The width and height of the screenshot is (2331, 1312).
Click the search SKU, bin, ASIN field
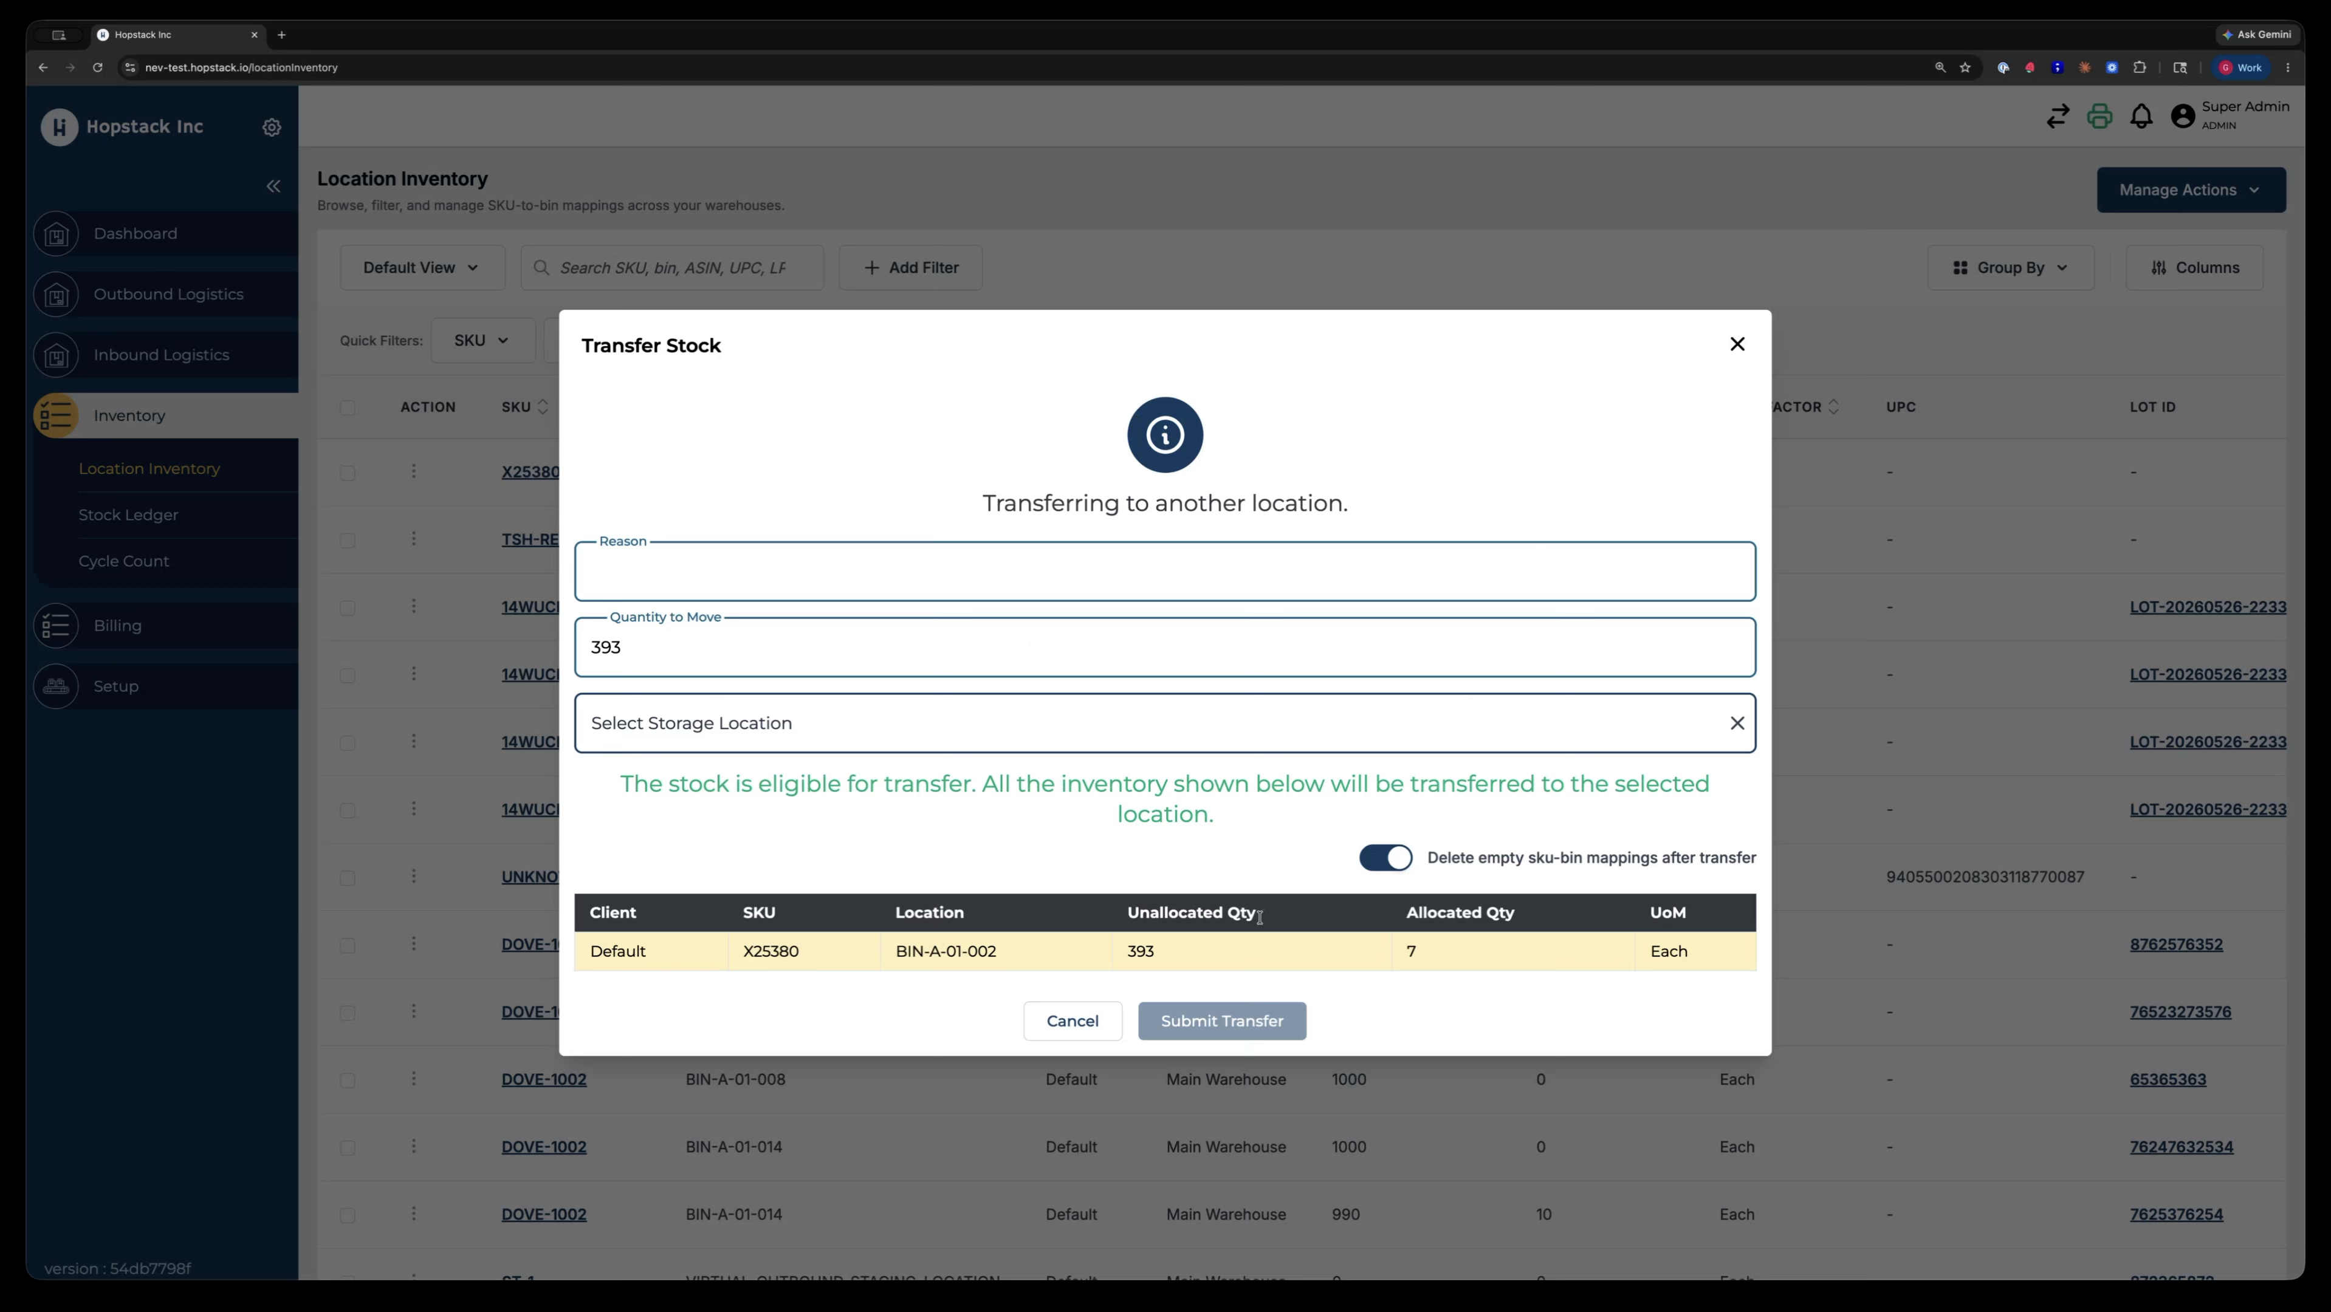click(x=671, y=268)
